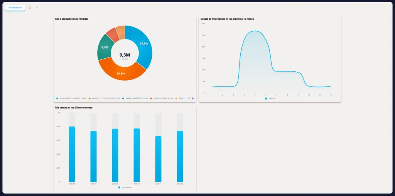Toggle the forecast legend item
Image resolution: width=395 pixels, height=196 pixels.
click(270, 98)
